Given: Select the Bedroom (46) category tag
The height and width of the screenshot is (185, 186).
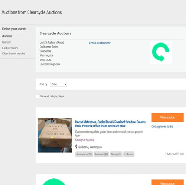Looking at the screenshot, I should pyautogui.click(x=101, y=154).
